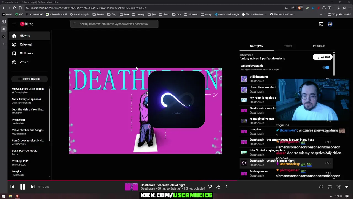The width and height of the screenshot is (353, 199).
Task: Click the queue panel scrollbar
Action: [x=334, y=64]
